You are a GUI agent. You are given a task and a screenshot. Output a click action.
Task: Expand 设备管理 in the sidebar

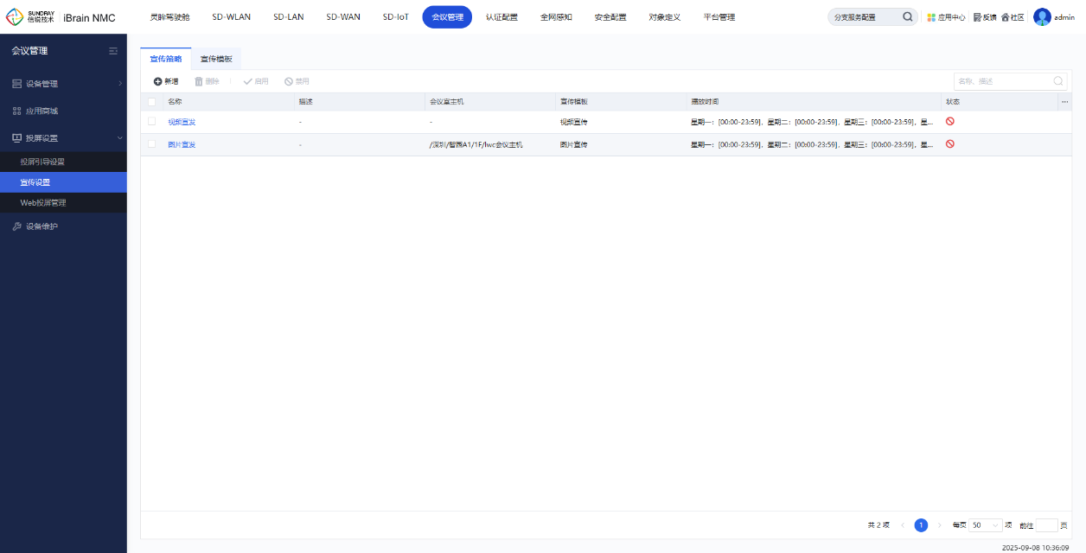tap(63, 84)
